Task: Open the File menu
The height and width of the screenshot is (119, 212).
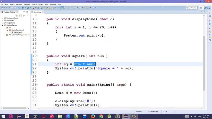Action: pyautogui.click(x=2, y=4)
